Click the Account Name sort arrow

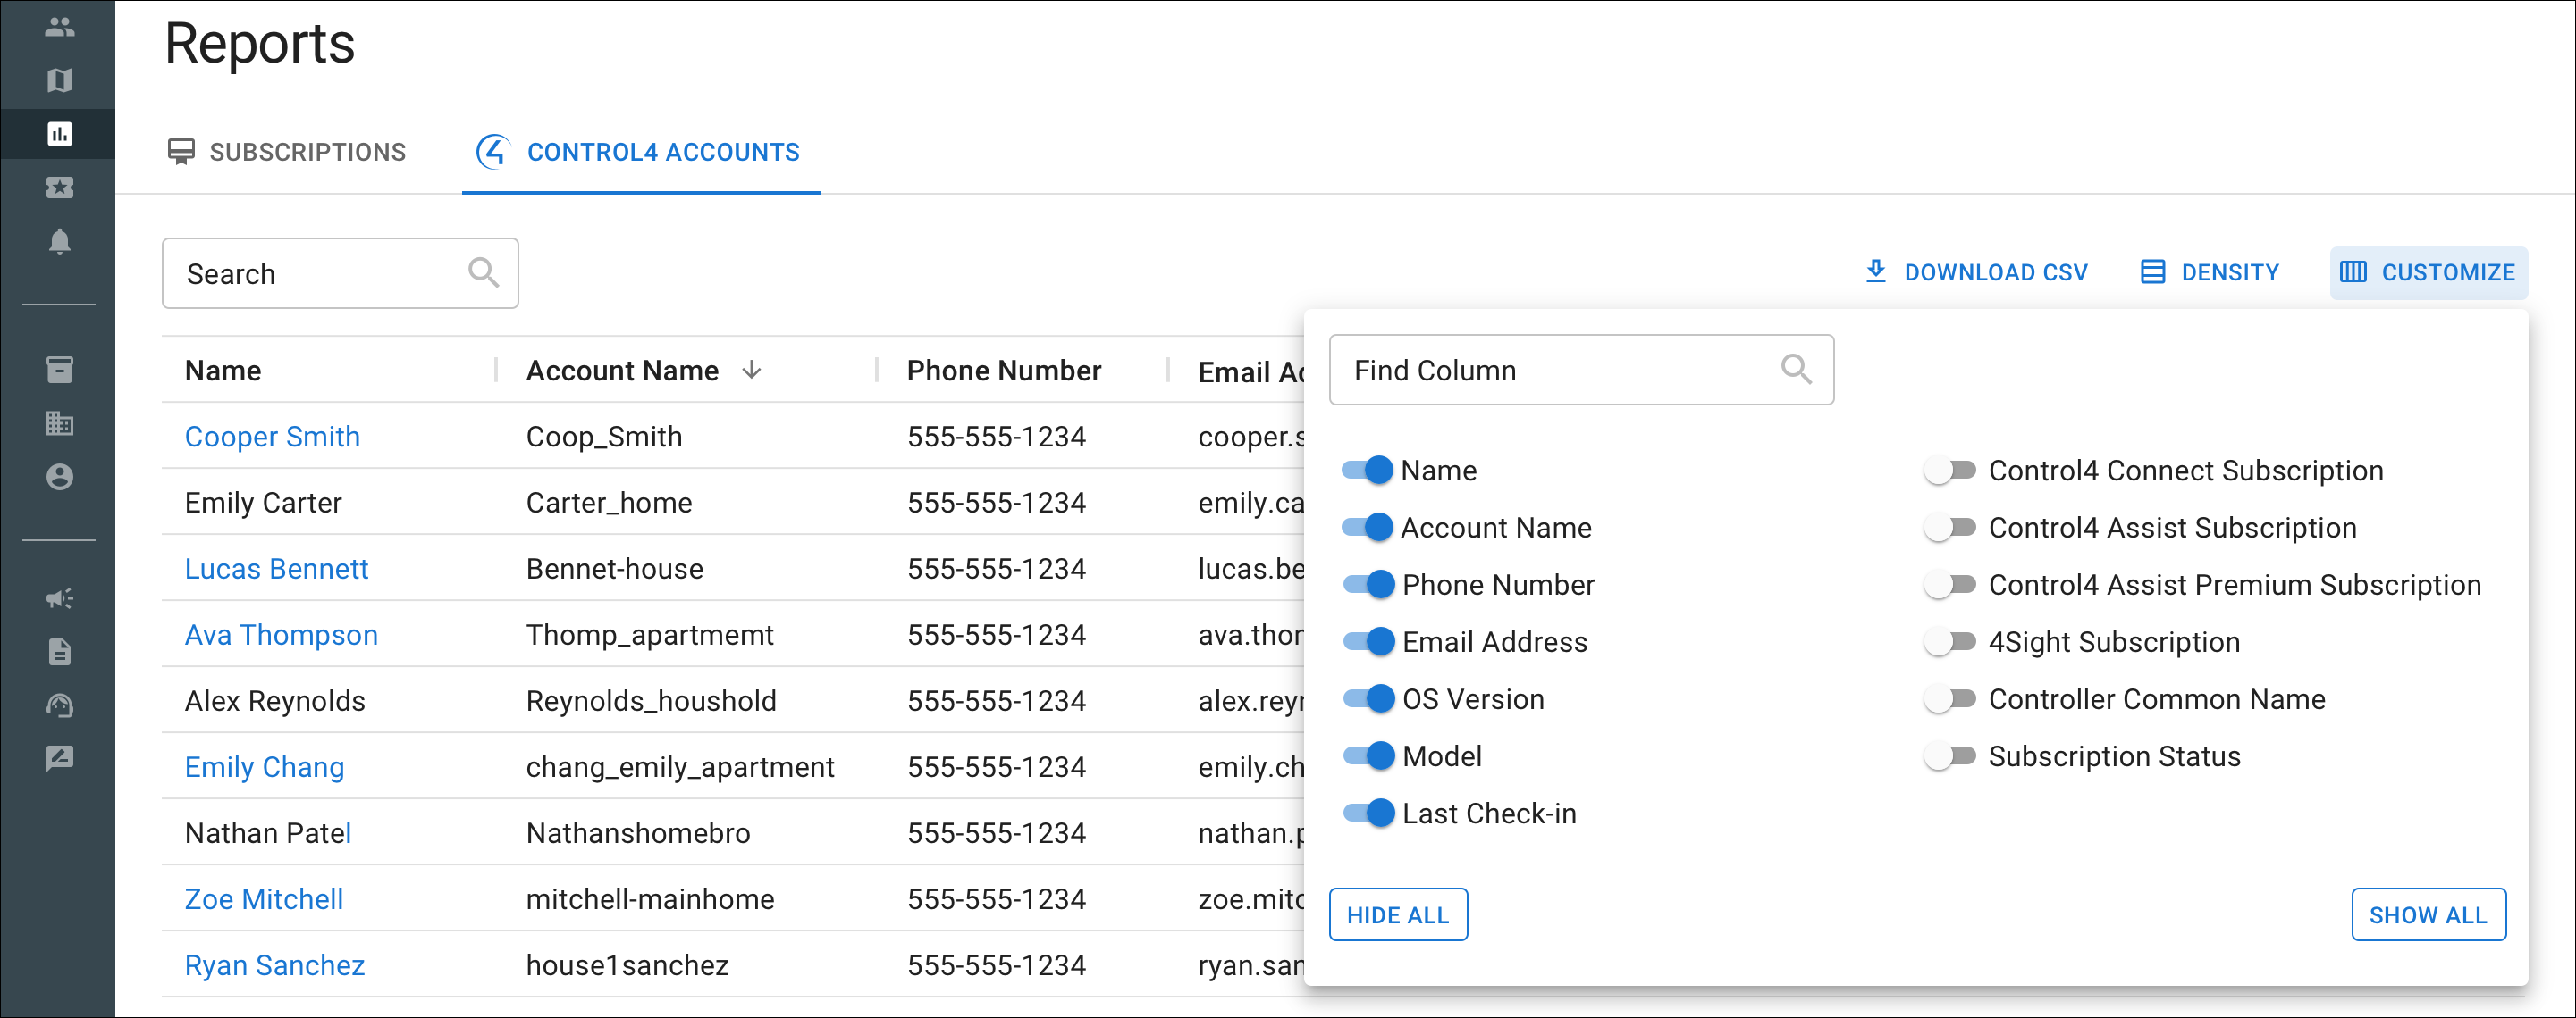tap(752, 370)
